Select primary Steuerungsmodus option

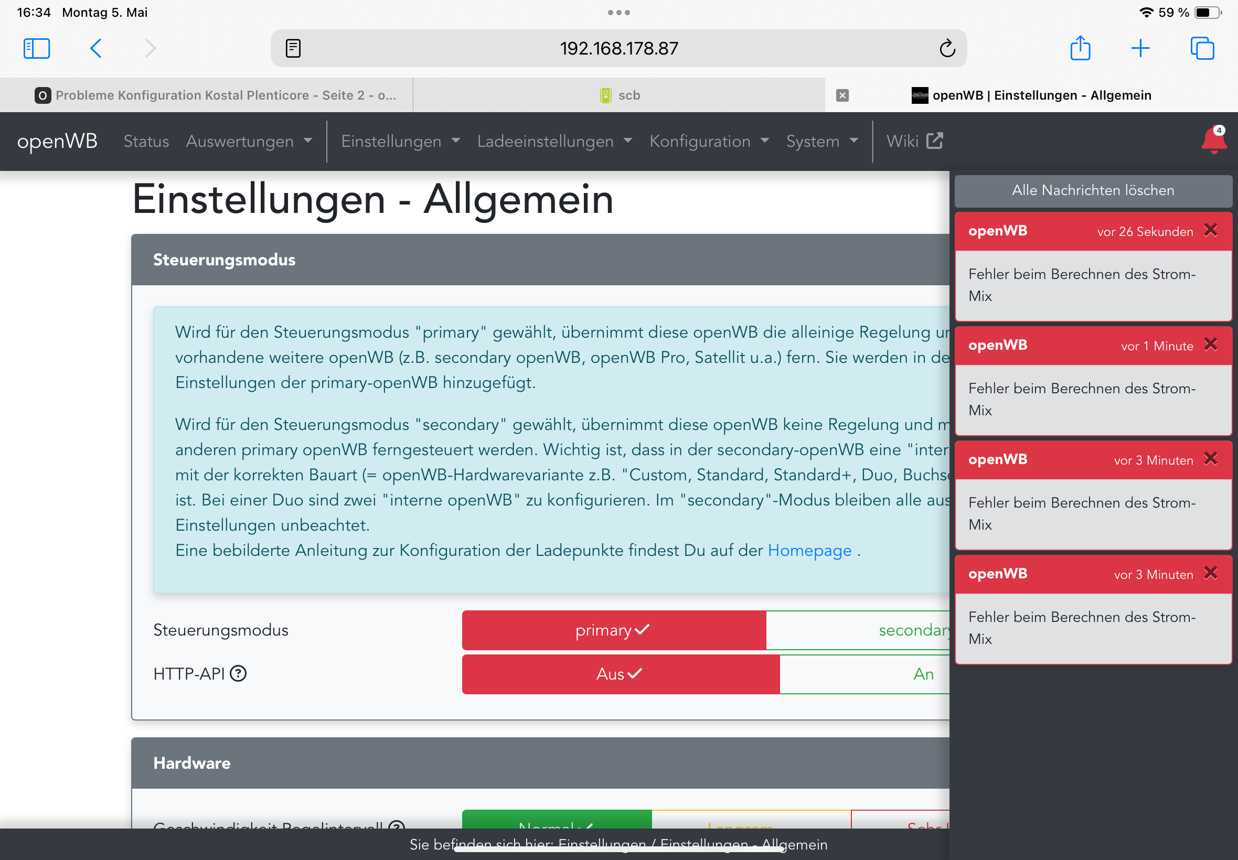613,630
